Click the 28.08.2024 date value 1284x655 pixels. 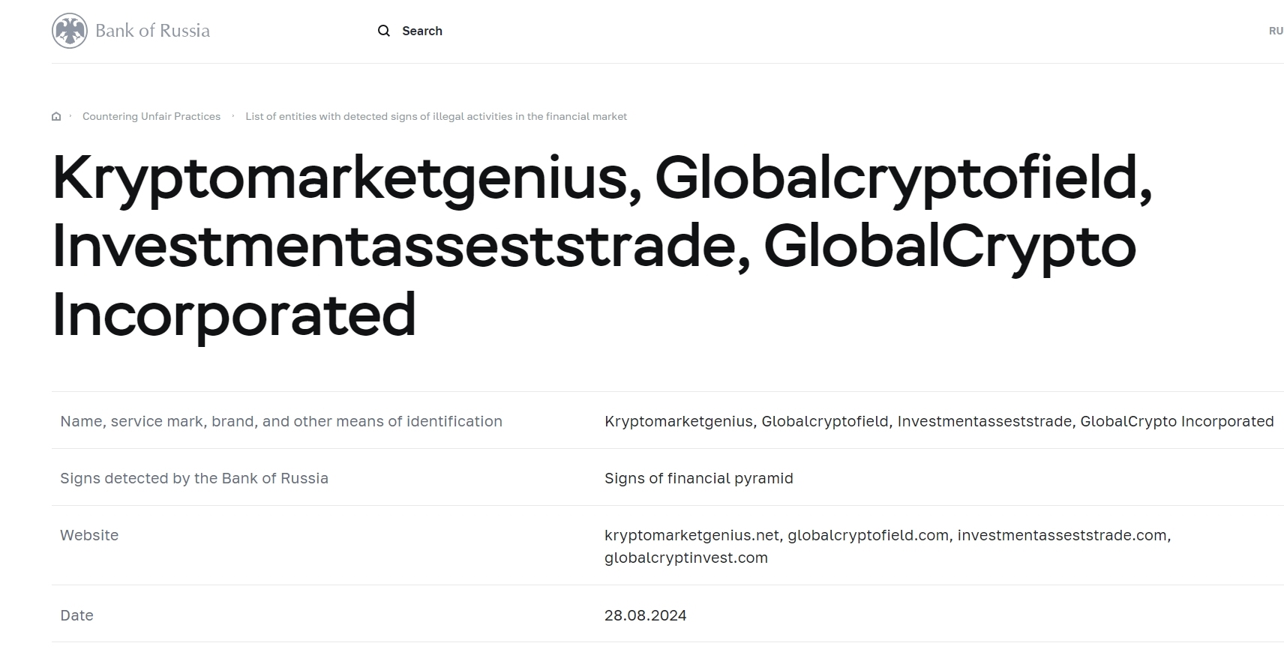[x=645, y=615]
